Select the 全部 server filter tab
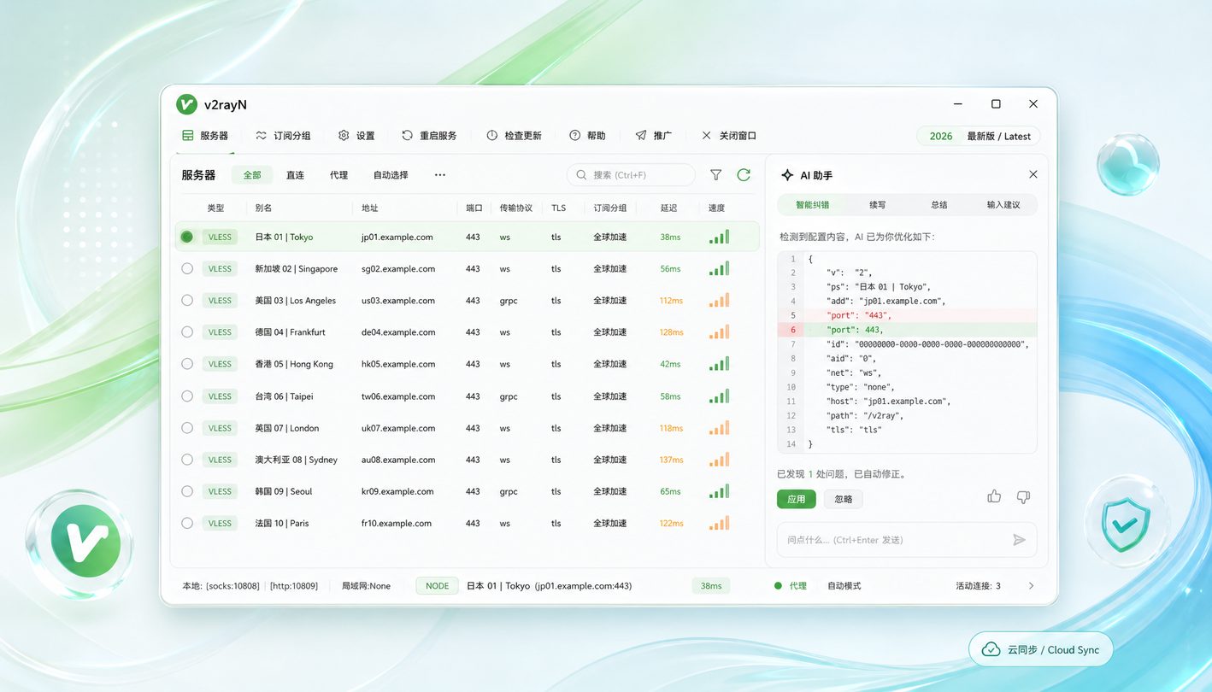This screenshot has height=692, width=1212. click(252, 175)
